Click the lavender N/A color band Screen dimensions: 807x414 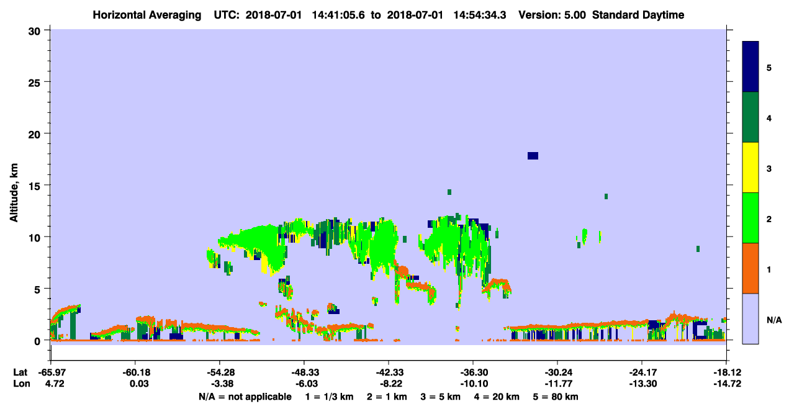coord(751,318)
